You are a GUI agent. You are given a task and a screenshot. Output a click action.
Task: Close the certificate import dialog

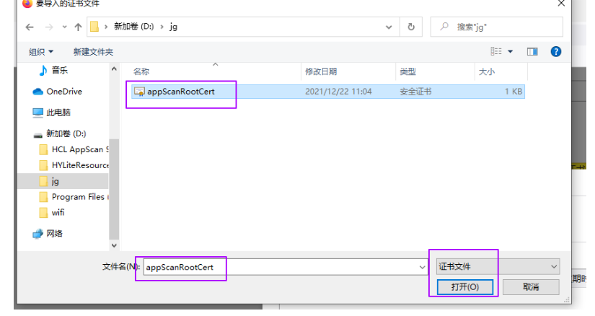point(562,4)
